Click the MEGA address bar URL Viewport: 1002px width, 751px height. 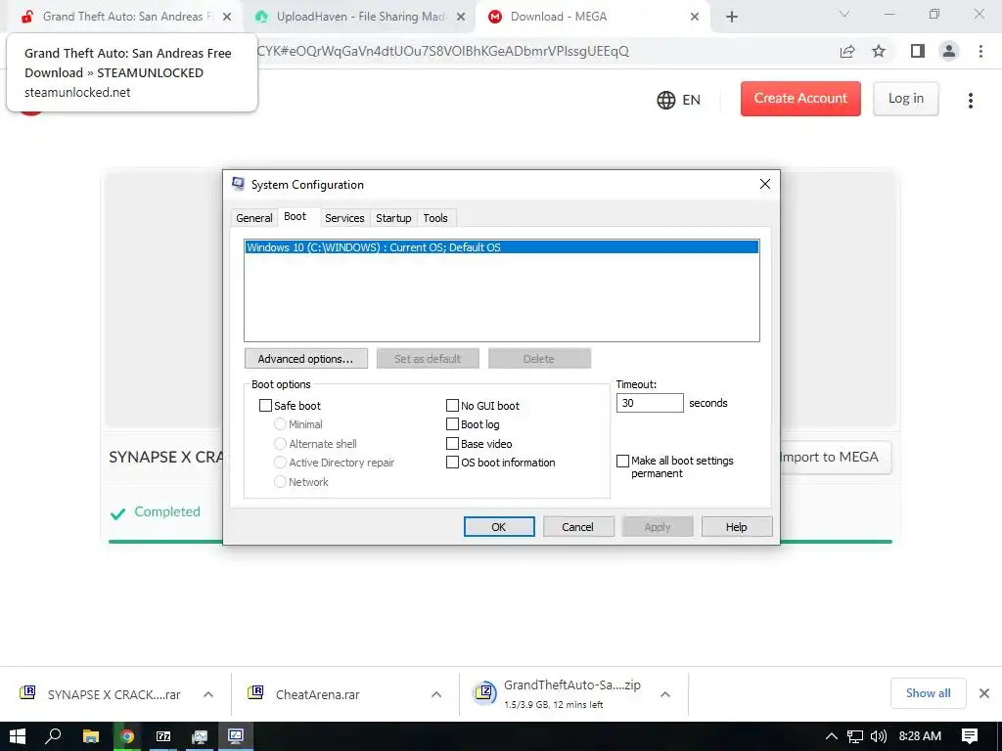point(443,51)
